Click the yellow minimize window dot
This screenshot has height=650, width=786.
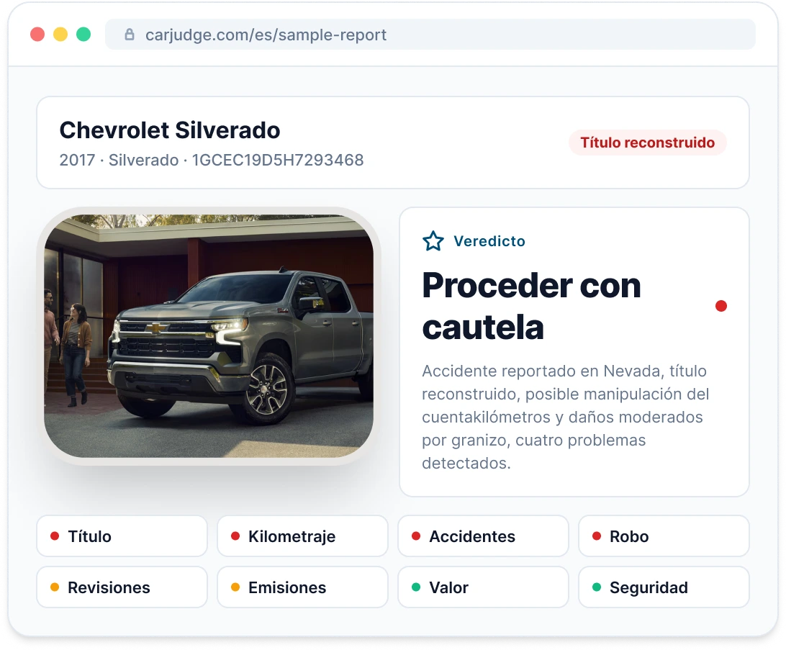pos(60,34)
